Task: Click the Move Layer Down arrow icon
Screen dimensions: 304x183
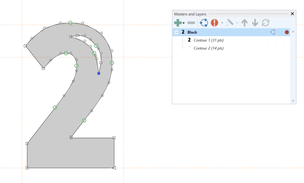Action: [x=255, y=23]
